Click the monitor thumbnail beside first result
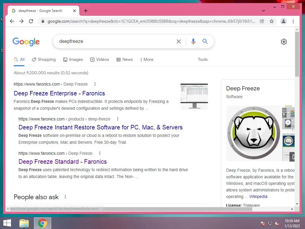 pos(194,96)
